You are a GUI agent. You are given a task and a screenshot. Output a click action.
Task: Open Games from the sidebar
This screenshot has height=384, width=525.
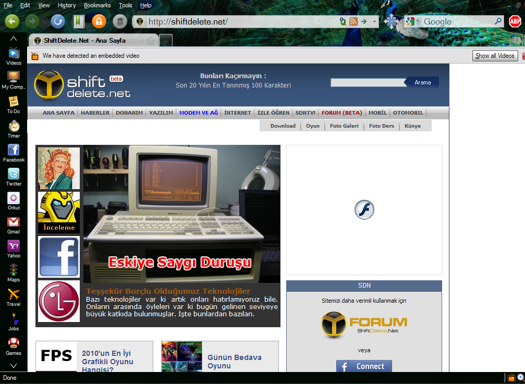click(14, 346)
